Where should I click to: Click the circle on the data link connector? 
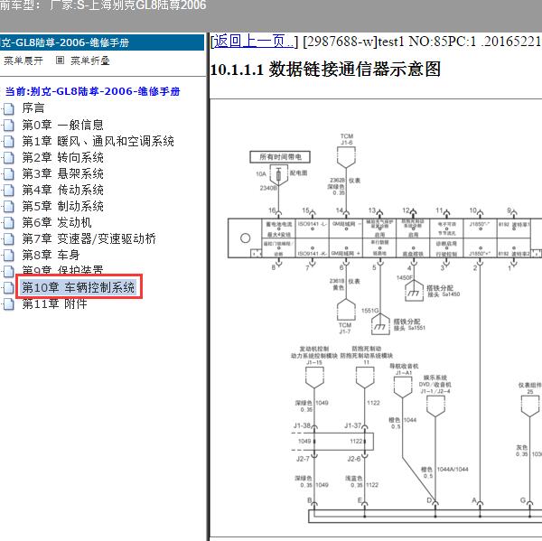[x=245, y=238]
